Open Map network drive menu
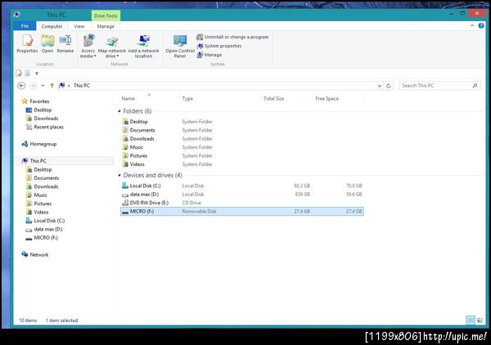Image resolution: width=491 pixels, height=345 pixels. click(x=112, y=47)
